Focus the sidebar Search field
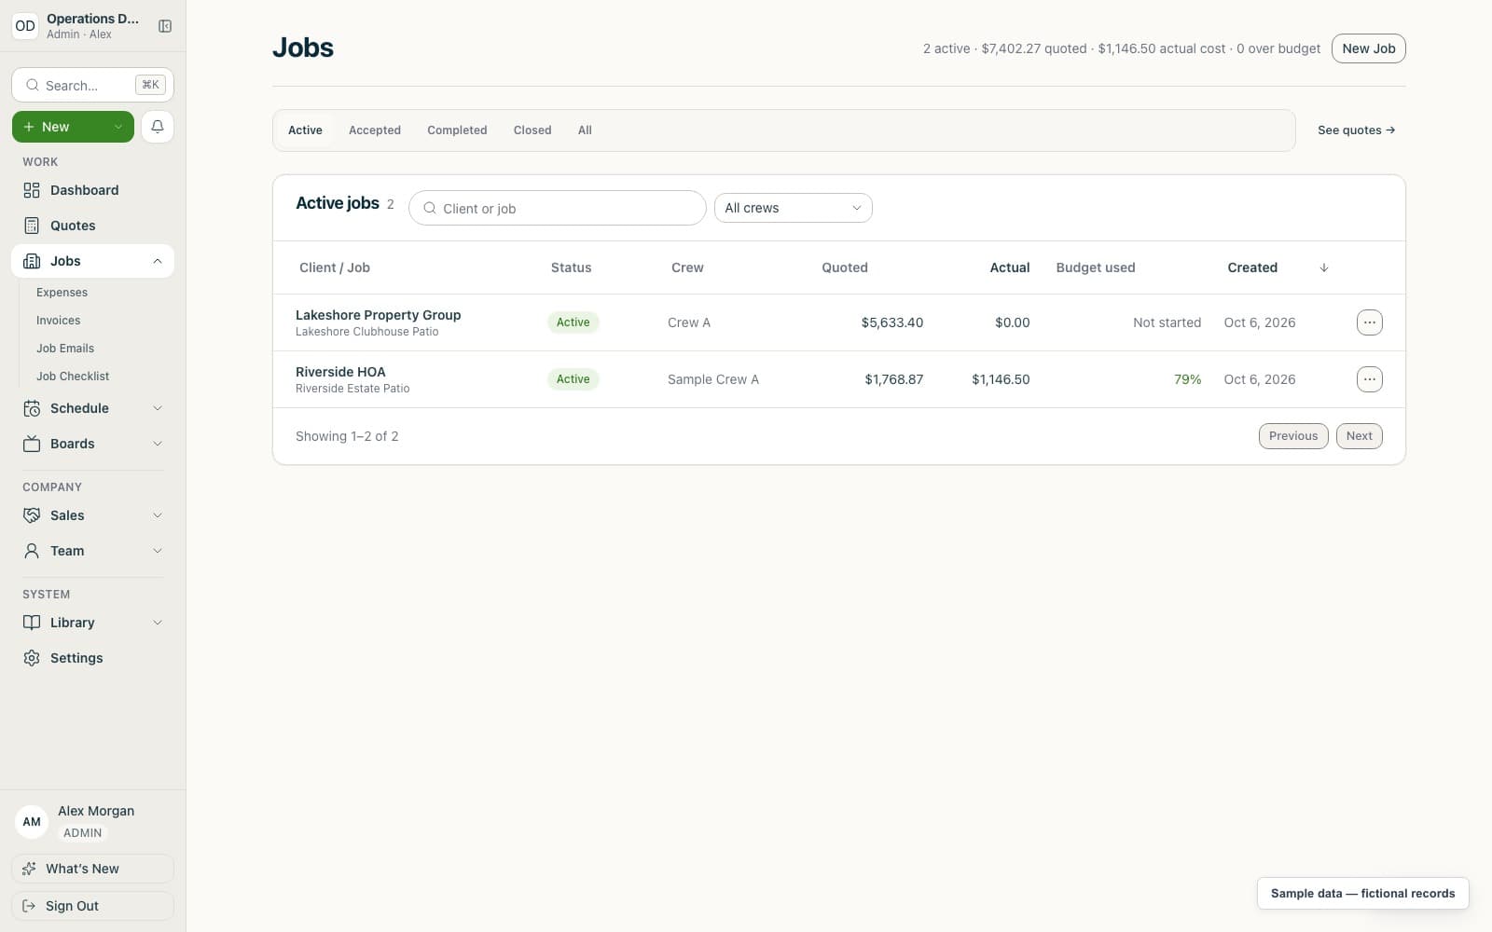This screenshot has width=1492, height=932. coord(92,85)
